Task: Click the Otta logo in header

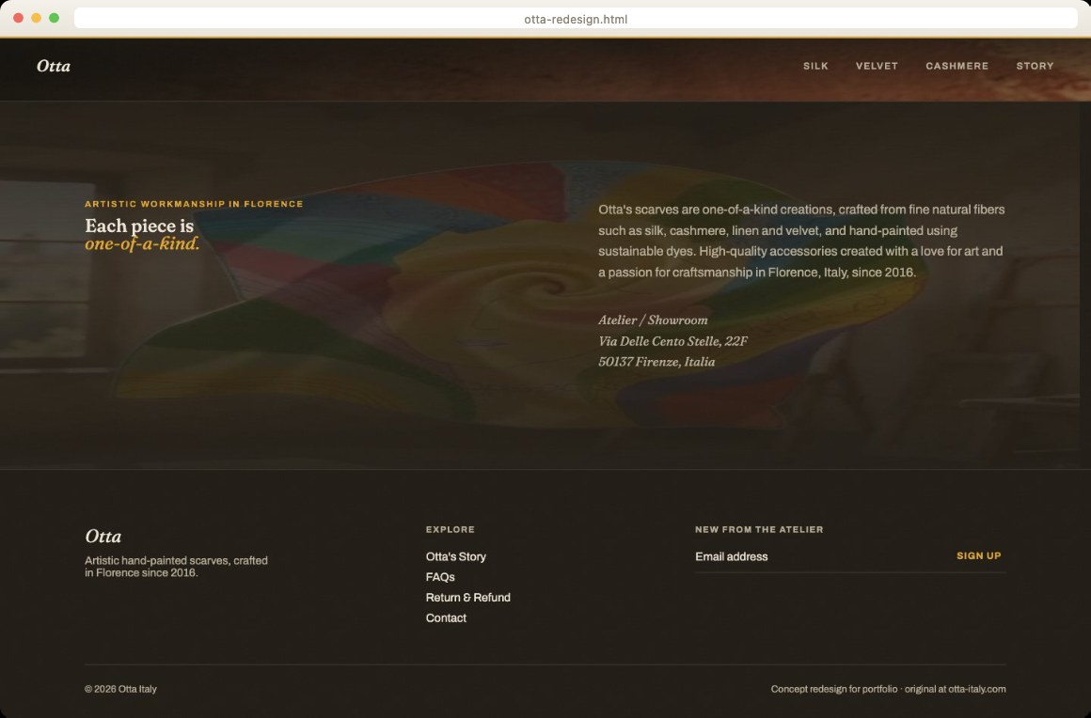Action: pos(54,66)
